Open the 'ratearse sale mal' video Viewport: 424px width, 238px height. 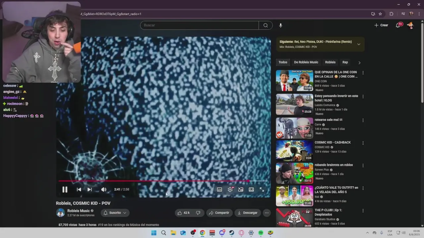(294, 128)
